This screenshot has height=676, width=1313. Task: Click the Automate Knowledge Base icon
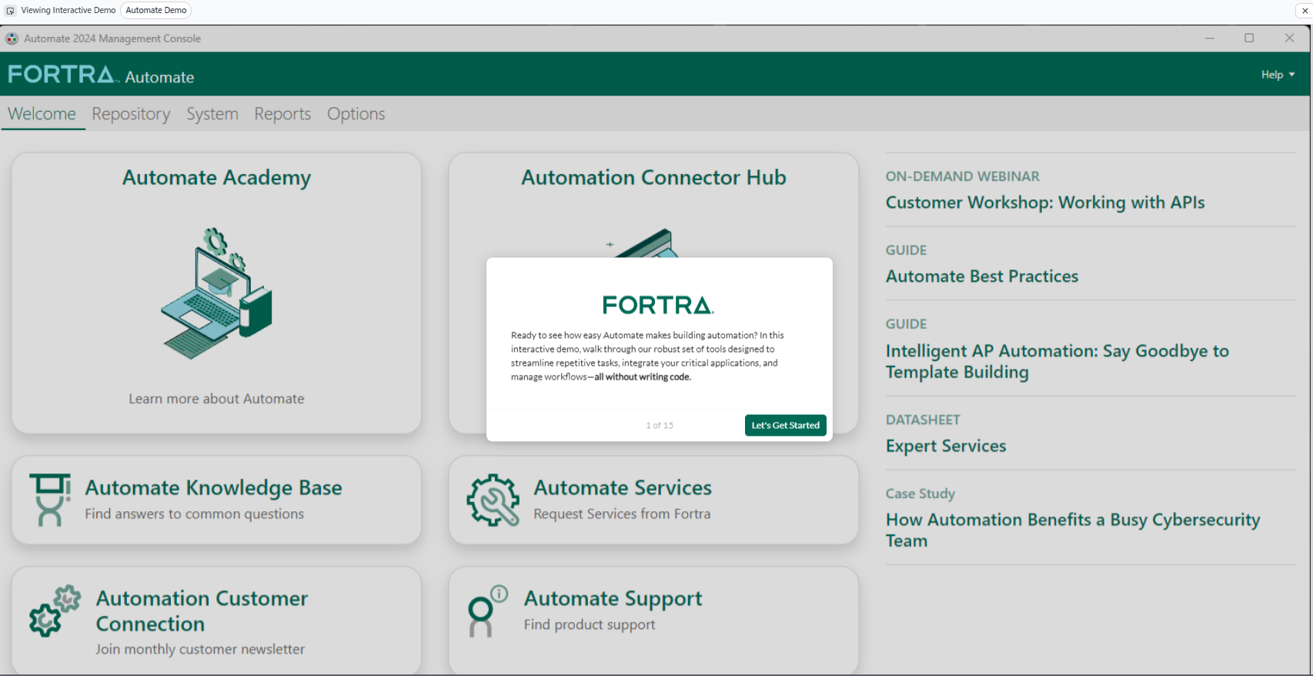(x=50, y=500)
